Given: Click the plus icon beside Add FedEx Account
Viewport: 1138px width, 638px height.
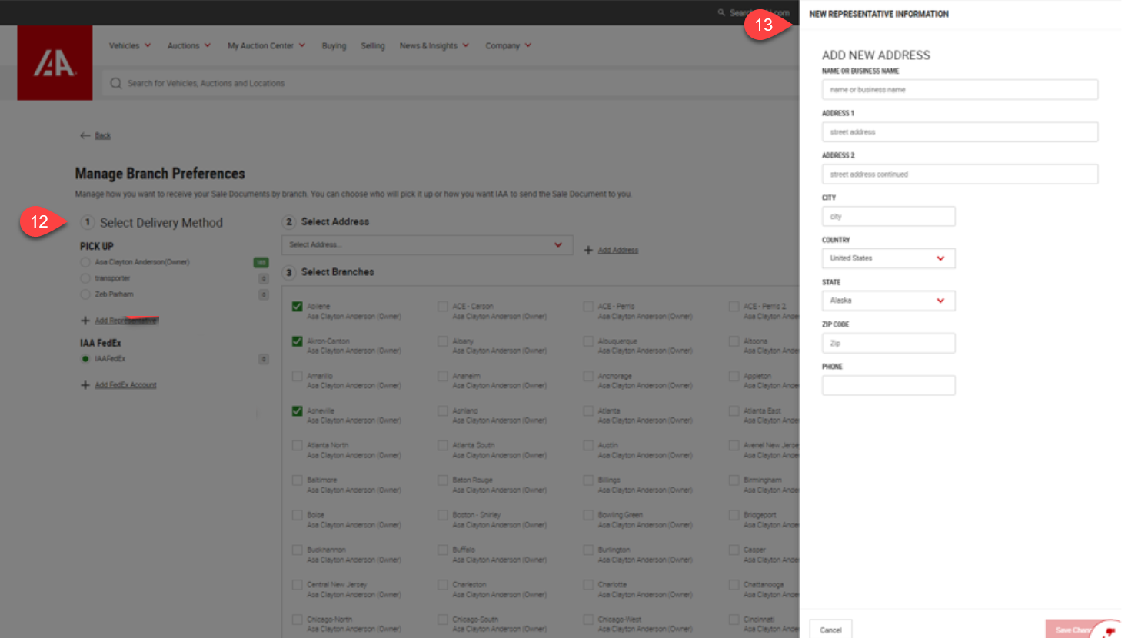Looking at the screenshot, I should [x=85, y=384].
